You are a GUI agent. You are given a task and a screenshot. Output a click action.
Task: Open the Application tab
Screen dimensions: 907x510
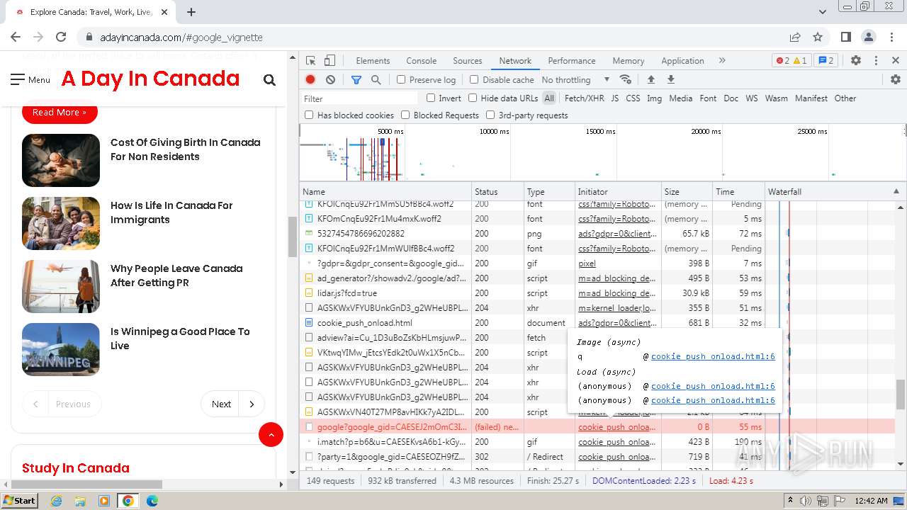[682, 61]
